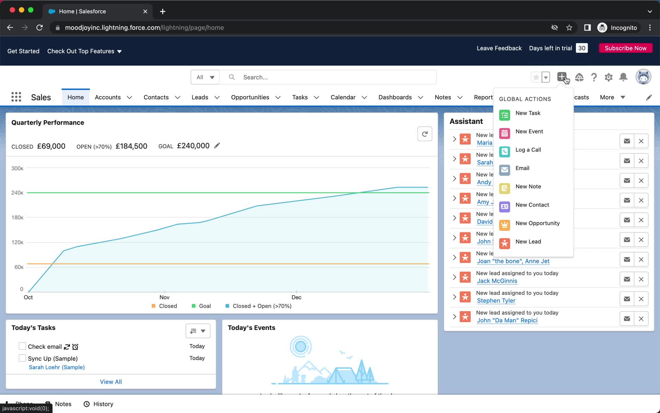Open a new browser tab
This screenshot has width=660, height=413.
coord(163,11)
